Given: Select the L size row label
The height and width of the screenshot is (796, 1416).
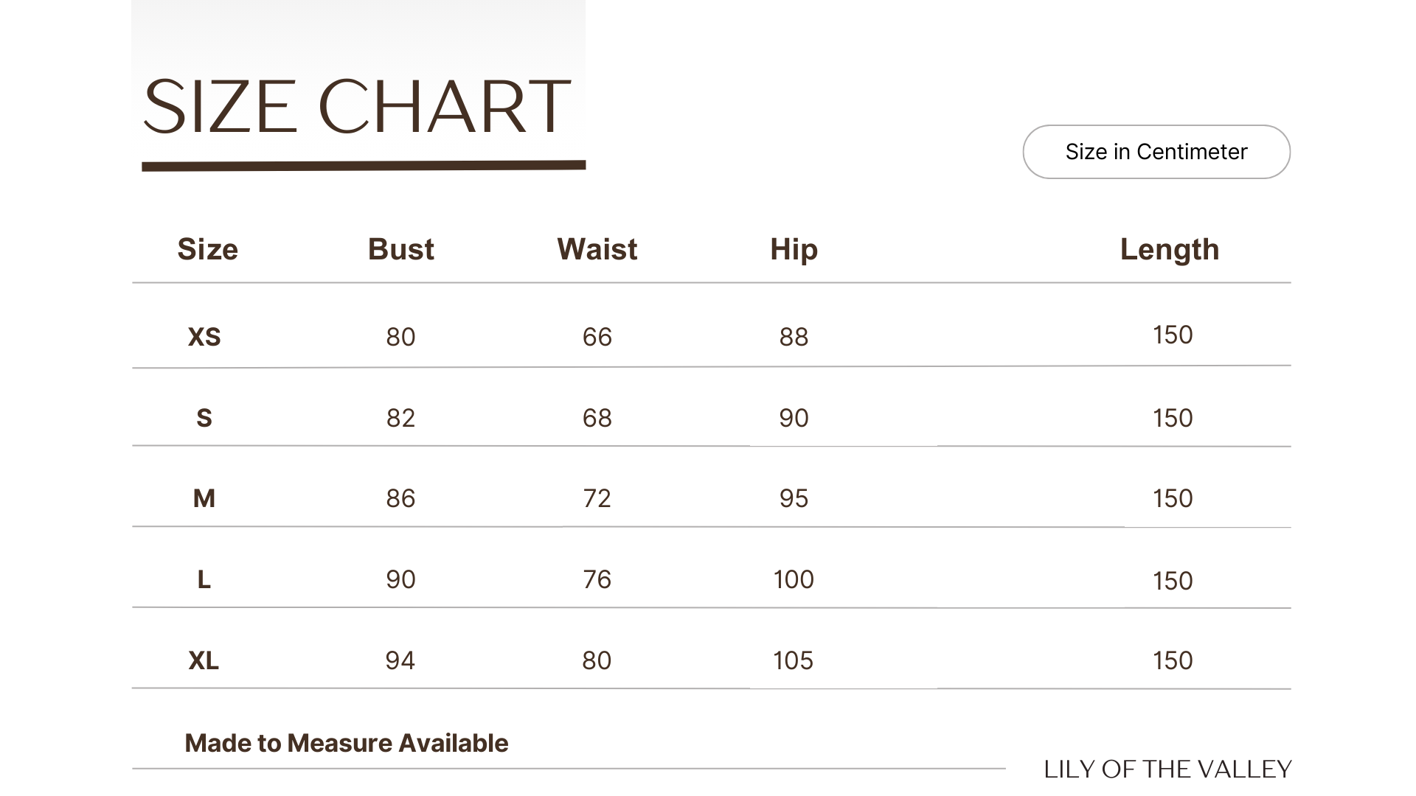Looking at the screenshot, I should click(204, 580).
